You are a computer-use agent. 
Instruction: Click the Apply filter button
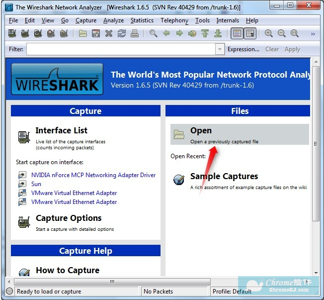coord(292,49)
